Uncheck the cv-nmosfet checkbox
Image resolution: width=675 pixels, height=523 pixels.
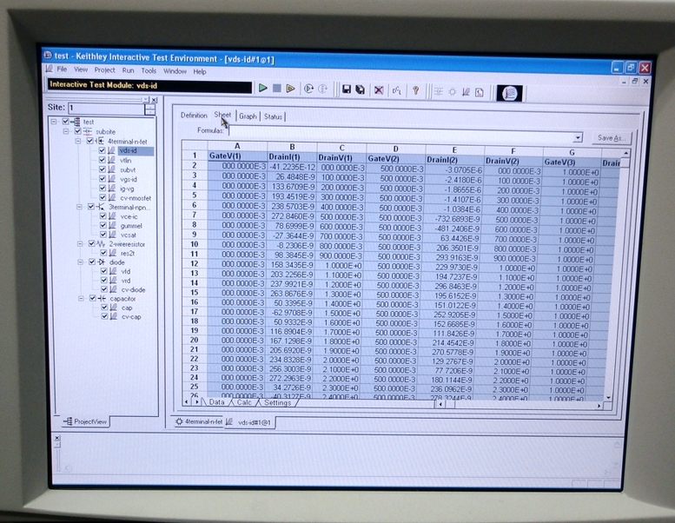click(x=103, y=197)
